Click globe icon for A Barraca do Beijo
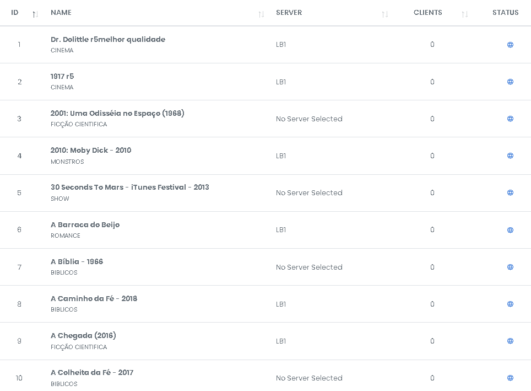531x391 pixels. (x=510, y=230)
